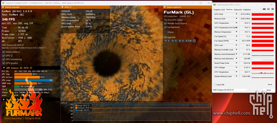Click the 346 FPS readout
Image resolution: width=277 pixels, height=123 pixels.
coord(8,19)
